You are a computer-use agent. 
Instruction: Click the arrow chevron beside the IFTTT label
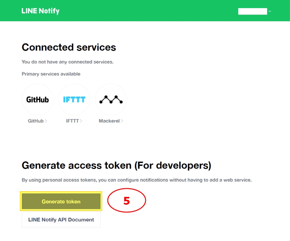point(81,121)
